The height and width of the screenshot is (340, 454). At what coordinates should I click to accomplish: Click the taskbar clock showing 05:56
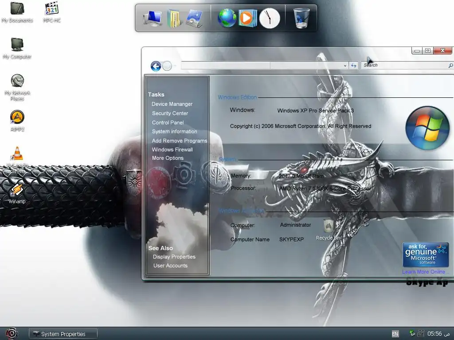click(x=434, y=334)
